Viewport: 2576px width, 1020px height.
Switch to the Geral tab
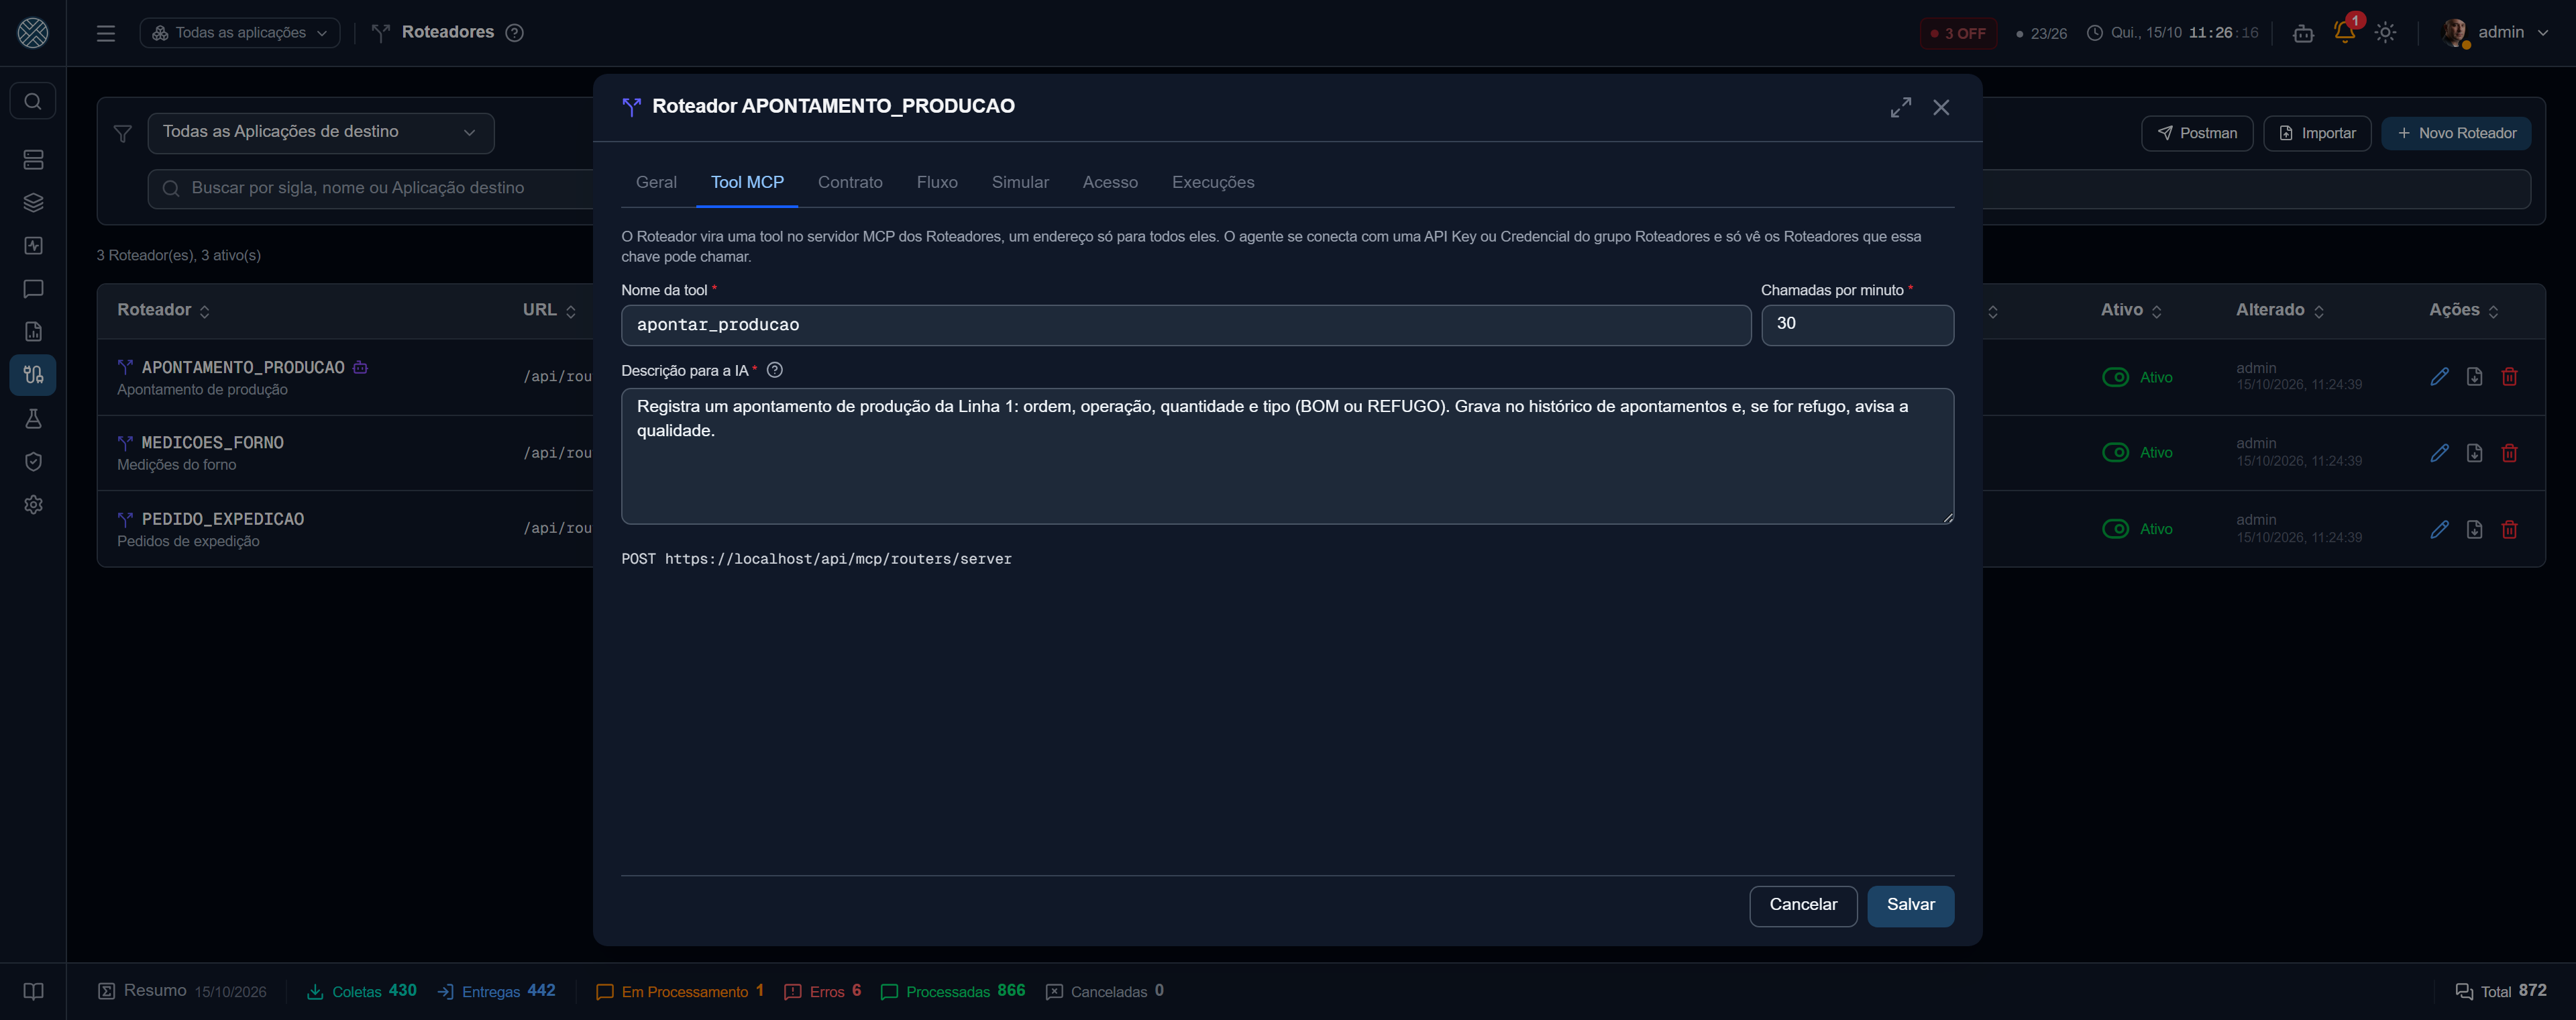coord(656,182)
